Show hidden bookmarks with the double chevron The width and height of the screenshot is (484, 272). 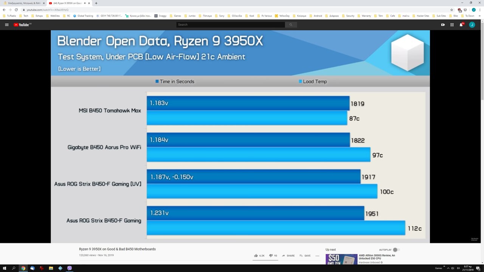(x=480, y=16)
